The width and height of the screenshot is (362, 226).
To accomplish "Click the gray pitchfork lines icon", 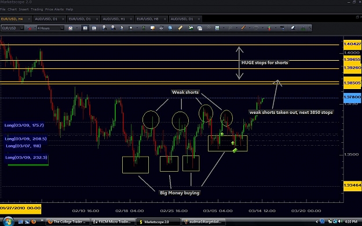I will [x=230, y=28].
